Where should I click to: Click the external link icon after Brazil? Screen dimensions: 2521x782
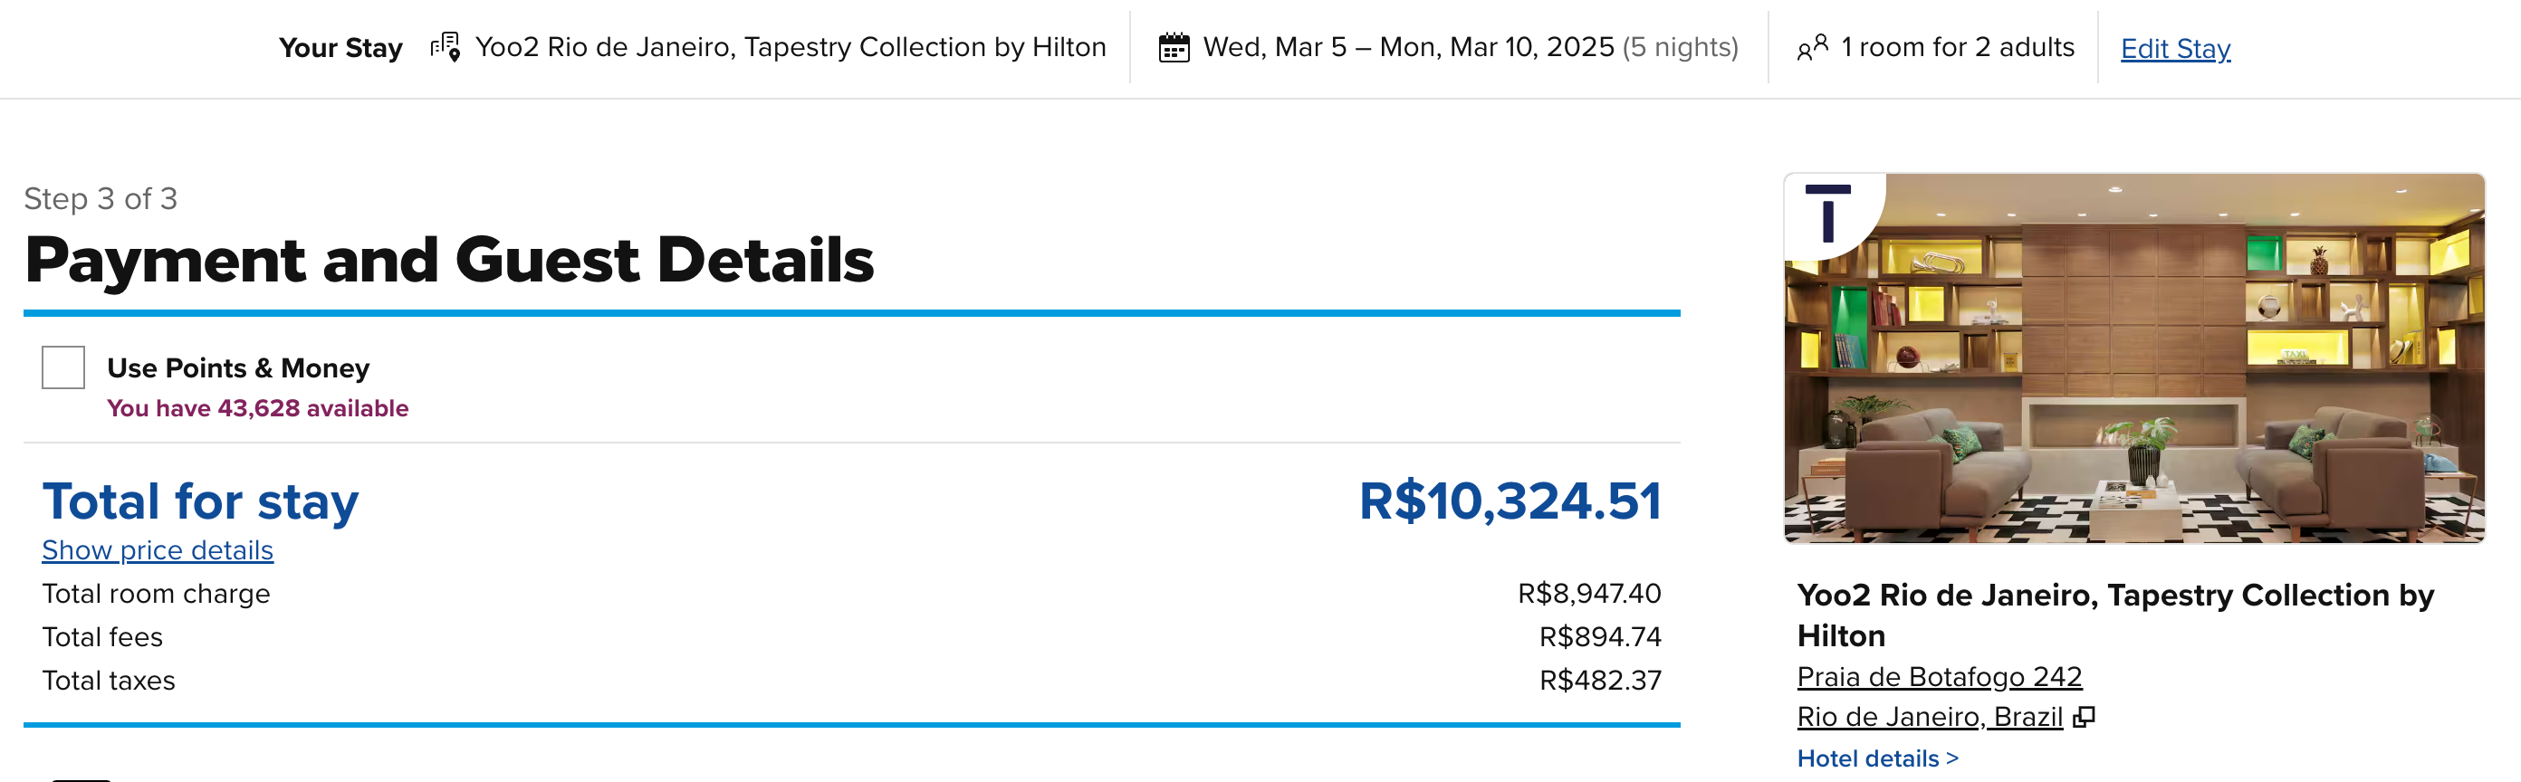point(2085,717)
